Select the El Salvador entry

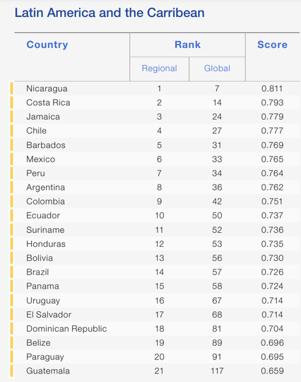coord(49,315)
